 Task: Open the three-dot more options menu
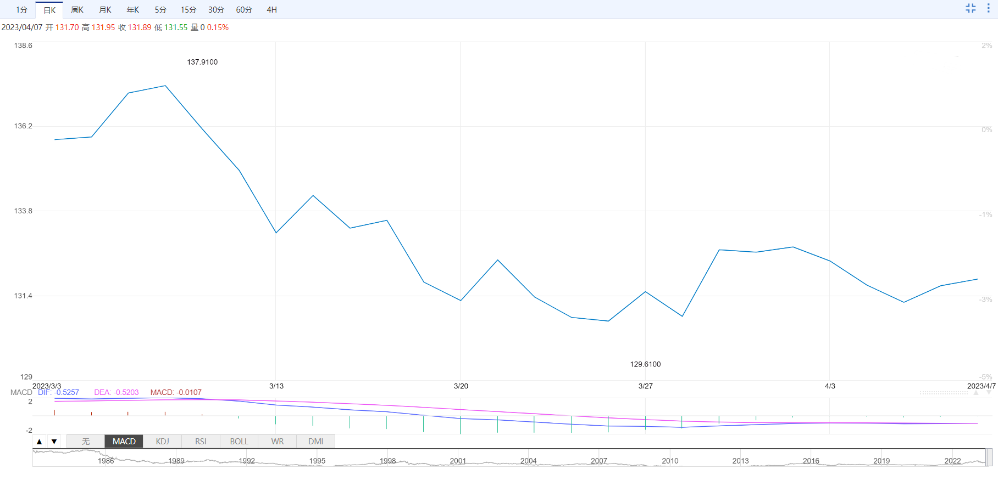(988, 8)
